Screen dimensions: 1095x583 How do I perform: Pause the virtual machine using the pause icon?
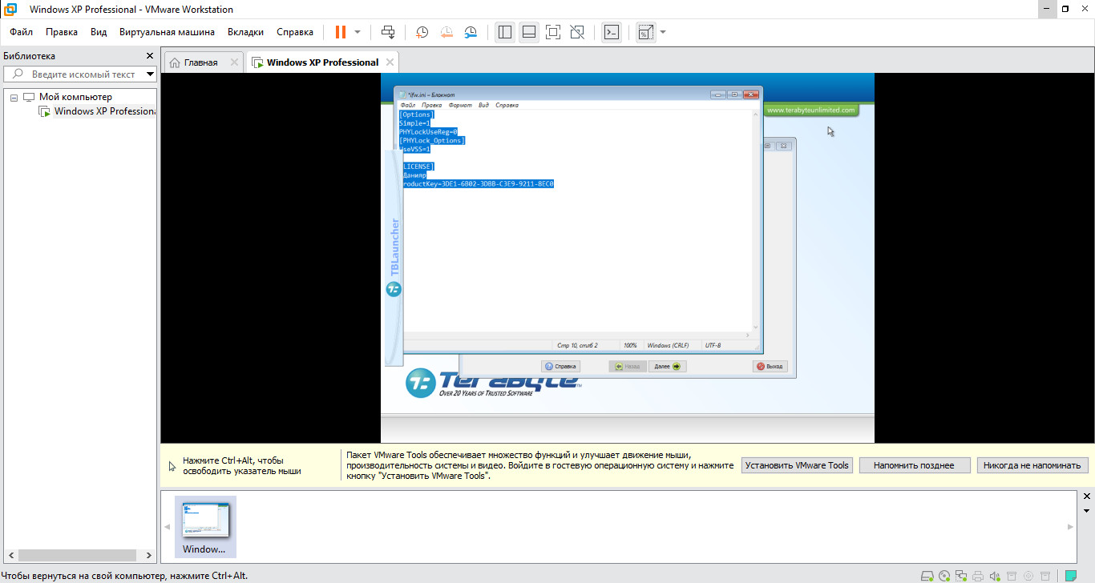[x=341, y=32]
